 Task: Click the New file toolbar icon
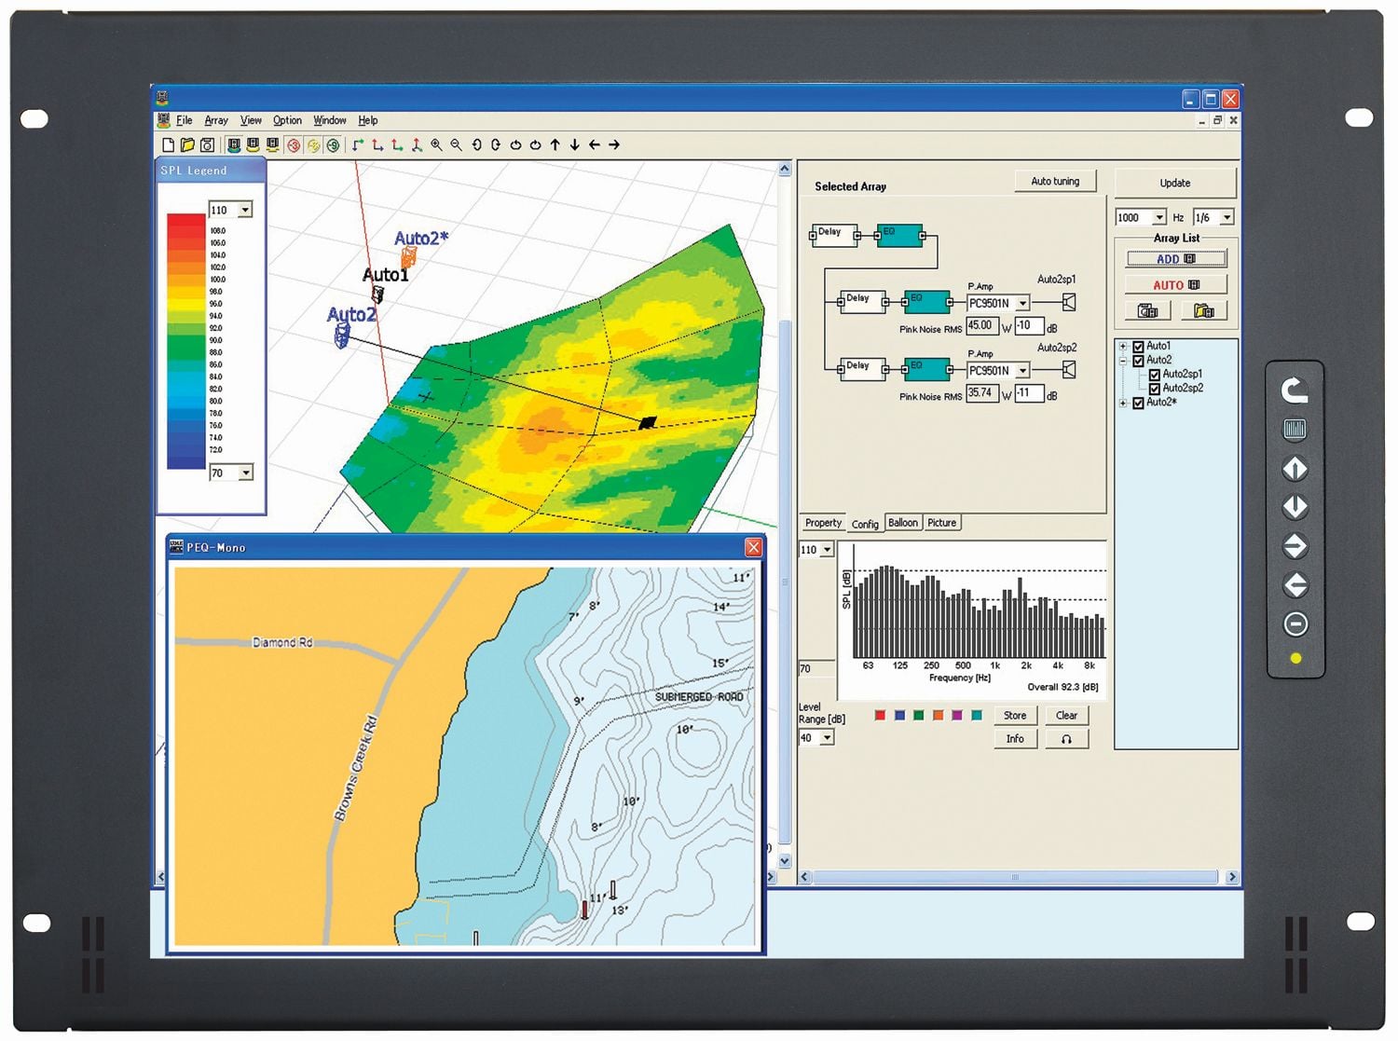(169, 145)
